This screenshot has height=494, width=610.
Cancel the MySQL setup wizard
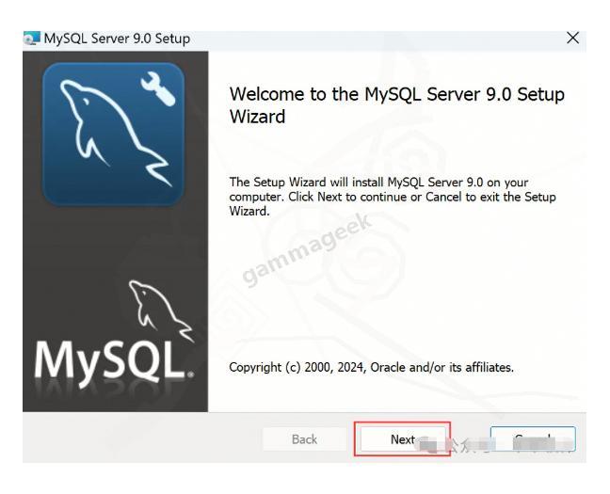(x=533, y=439)
